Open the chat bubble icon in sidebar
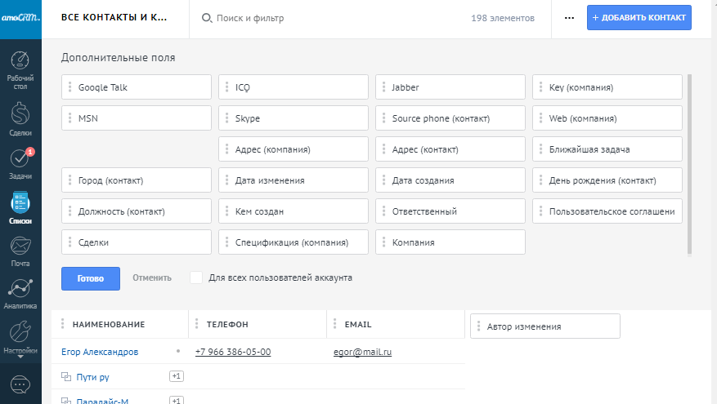This screenshot has width=717, height=404. pyautogui.click(x=20, y=384)
